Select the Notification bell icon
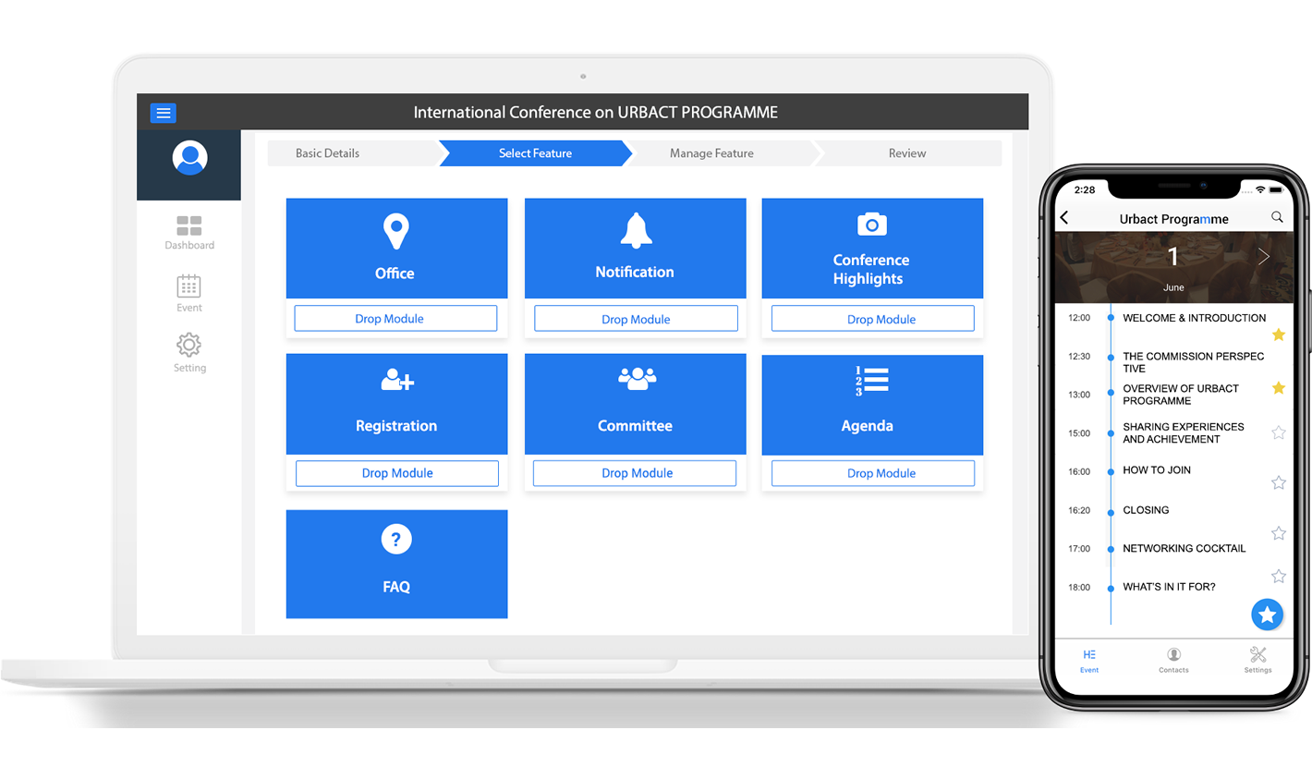1312x779 pixels. pos(636,231)
